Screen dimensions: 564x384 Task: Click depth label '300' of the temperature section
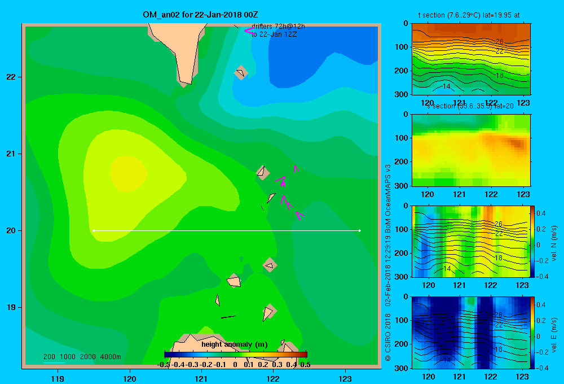[401, 94]
